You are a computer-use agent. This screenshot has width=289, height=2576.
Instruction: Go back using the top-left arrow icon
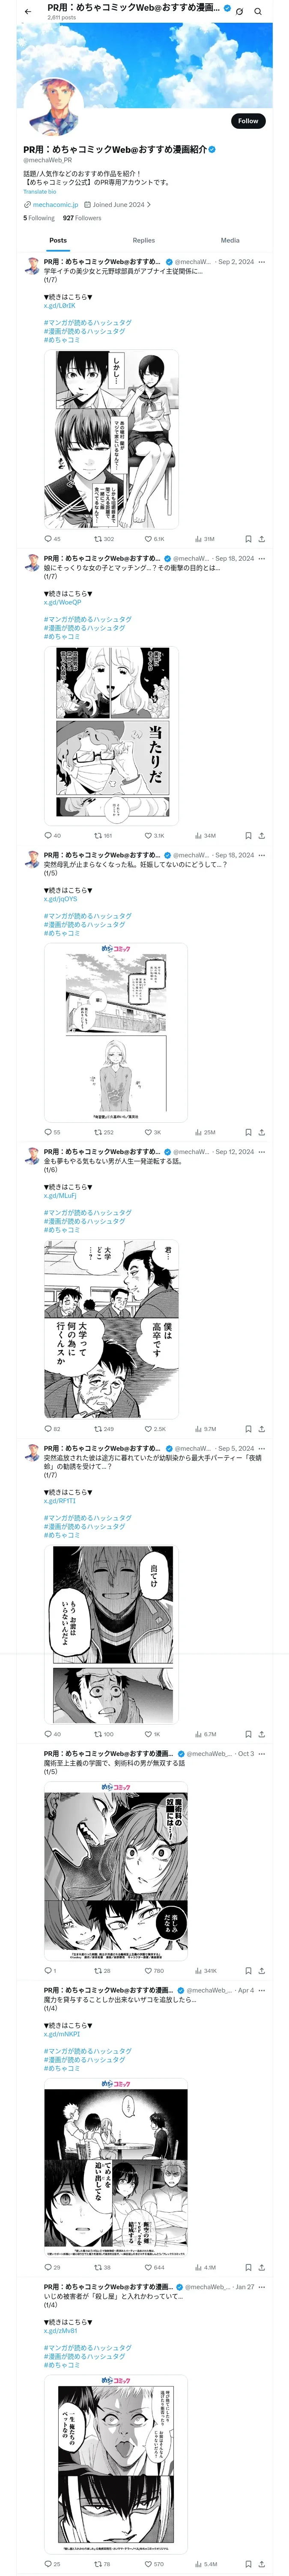pyautogui.click(x=28, y=11)
